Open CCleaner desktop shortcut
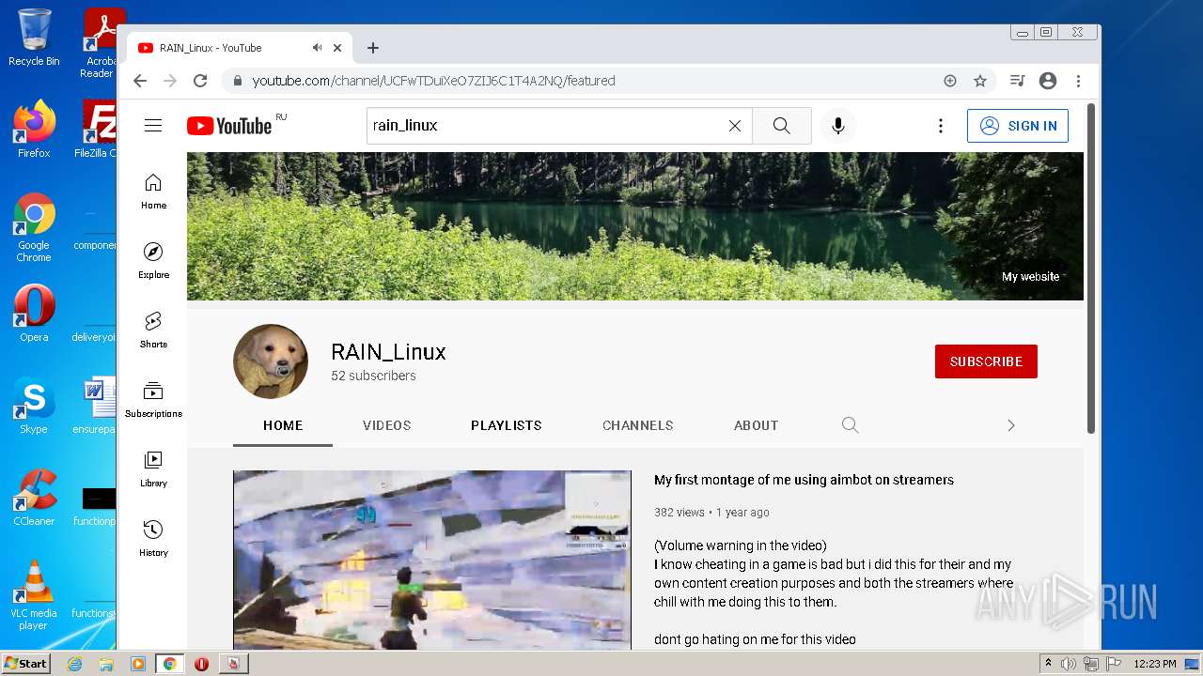The image size is (1203, 676). (x=34, y=498)
